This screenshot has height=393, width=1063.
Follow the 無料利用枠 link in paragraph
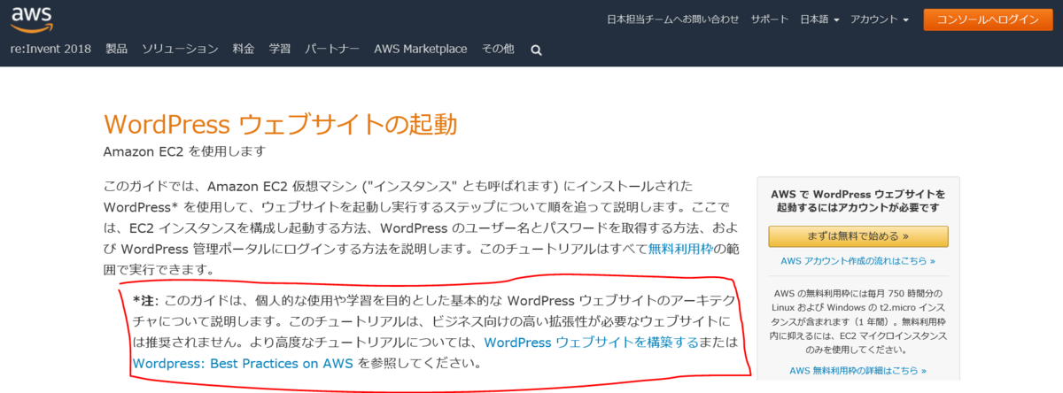coord(680,248)
